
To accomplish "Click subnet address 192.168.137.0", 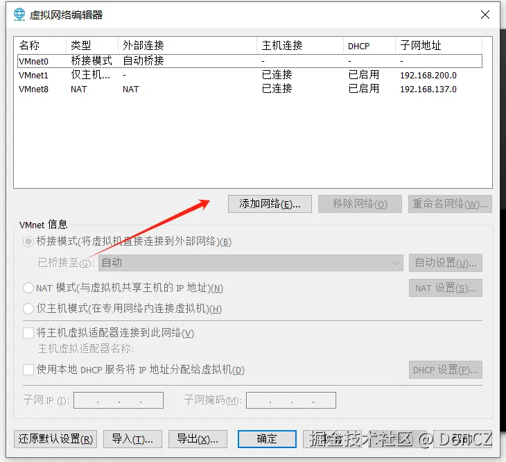I will coord(428,89).
